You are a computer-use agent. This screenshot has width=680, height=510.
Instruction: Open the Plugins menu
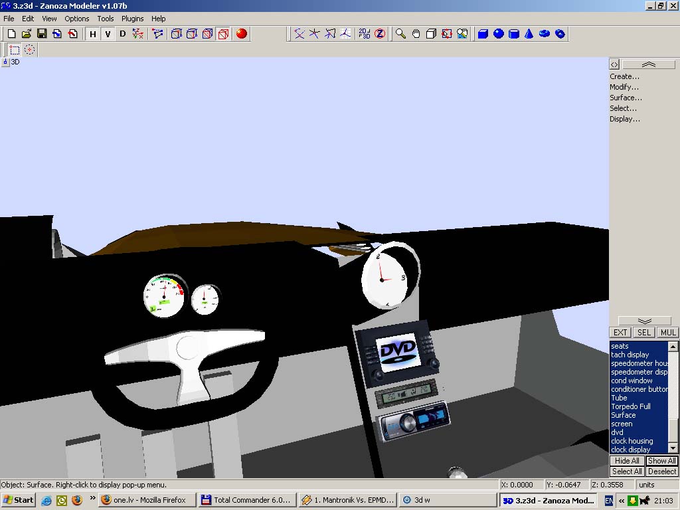(132, 19)
